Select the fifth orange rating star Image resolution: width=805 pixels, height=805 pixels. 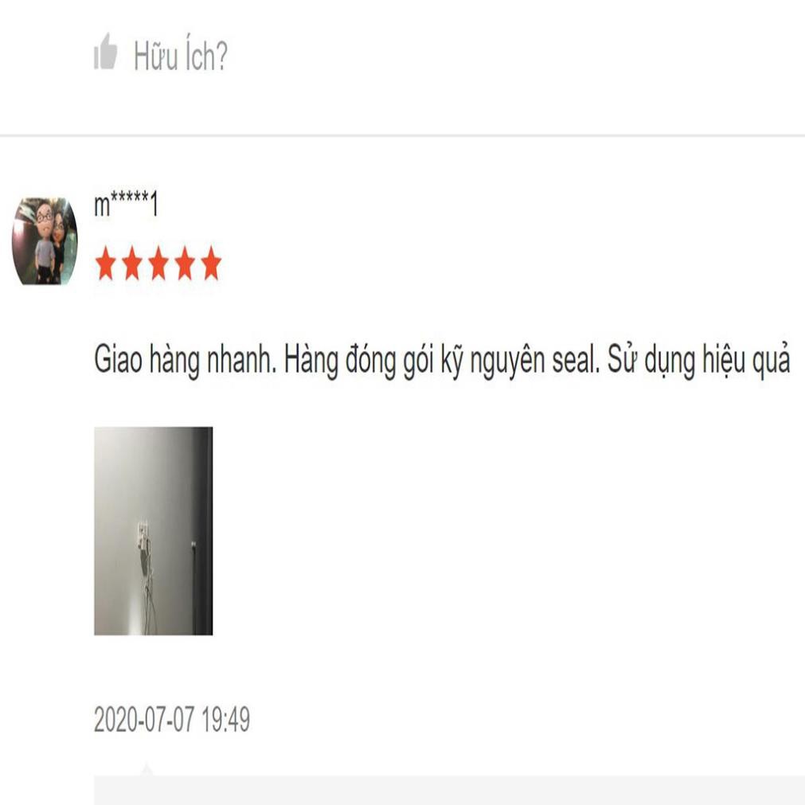(210, 263)
